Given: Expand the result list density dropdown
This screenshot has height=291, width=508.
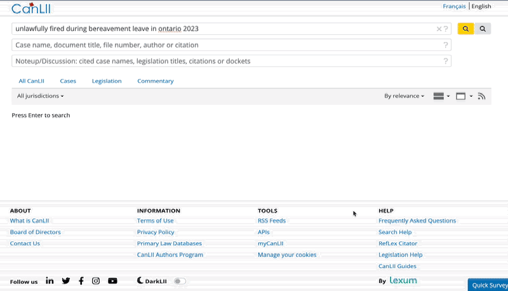Looking at the screenshot, I should pyautogui.click(x=441, y=96).
